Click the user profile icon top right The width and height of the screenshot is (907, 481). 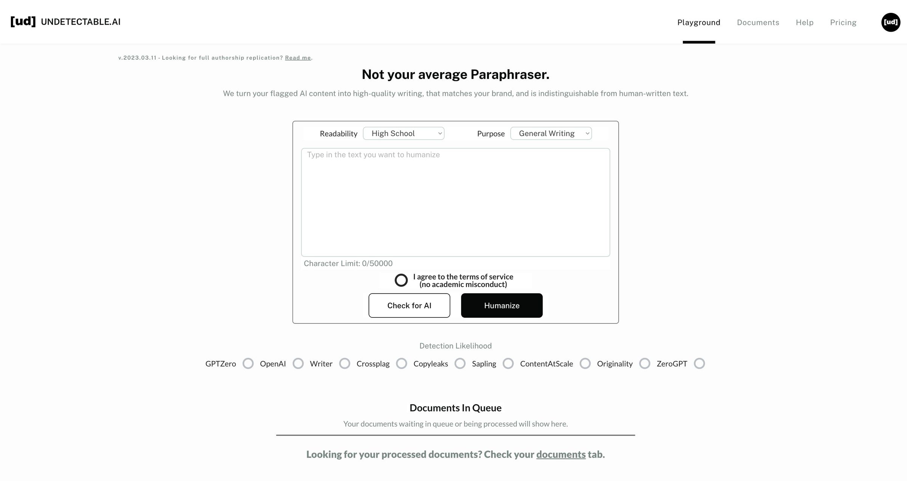pos(890,22)
